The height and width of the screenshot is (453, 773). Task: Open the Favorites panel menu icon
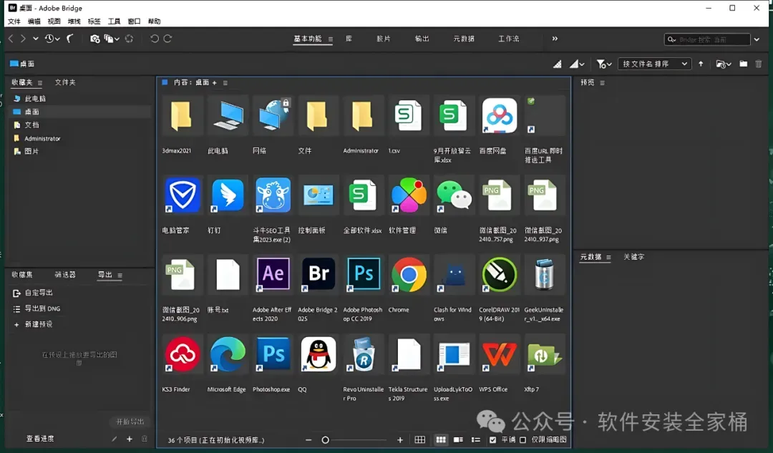[x=40, y=83]
